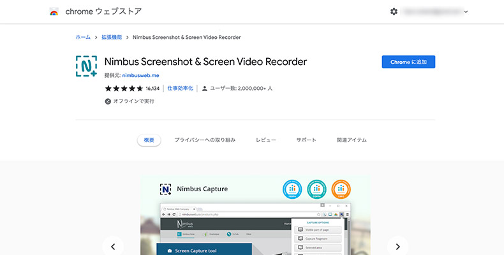Show previous screenshot with left arrow
504x255 pixels.
point(113,246)
